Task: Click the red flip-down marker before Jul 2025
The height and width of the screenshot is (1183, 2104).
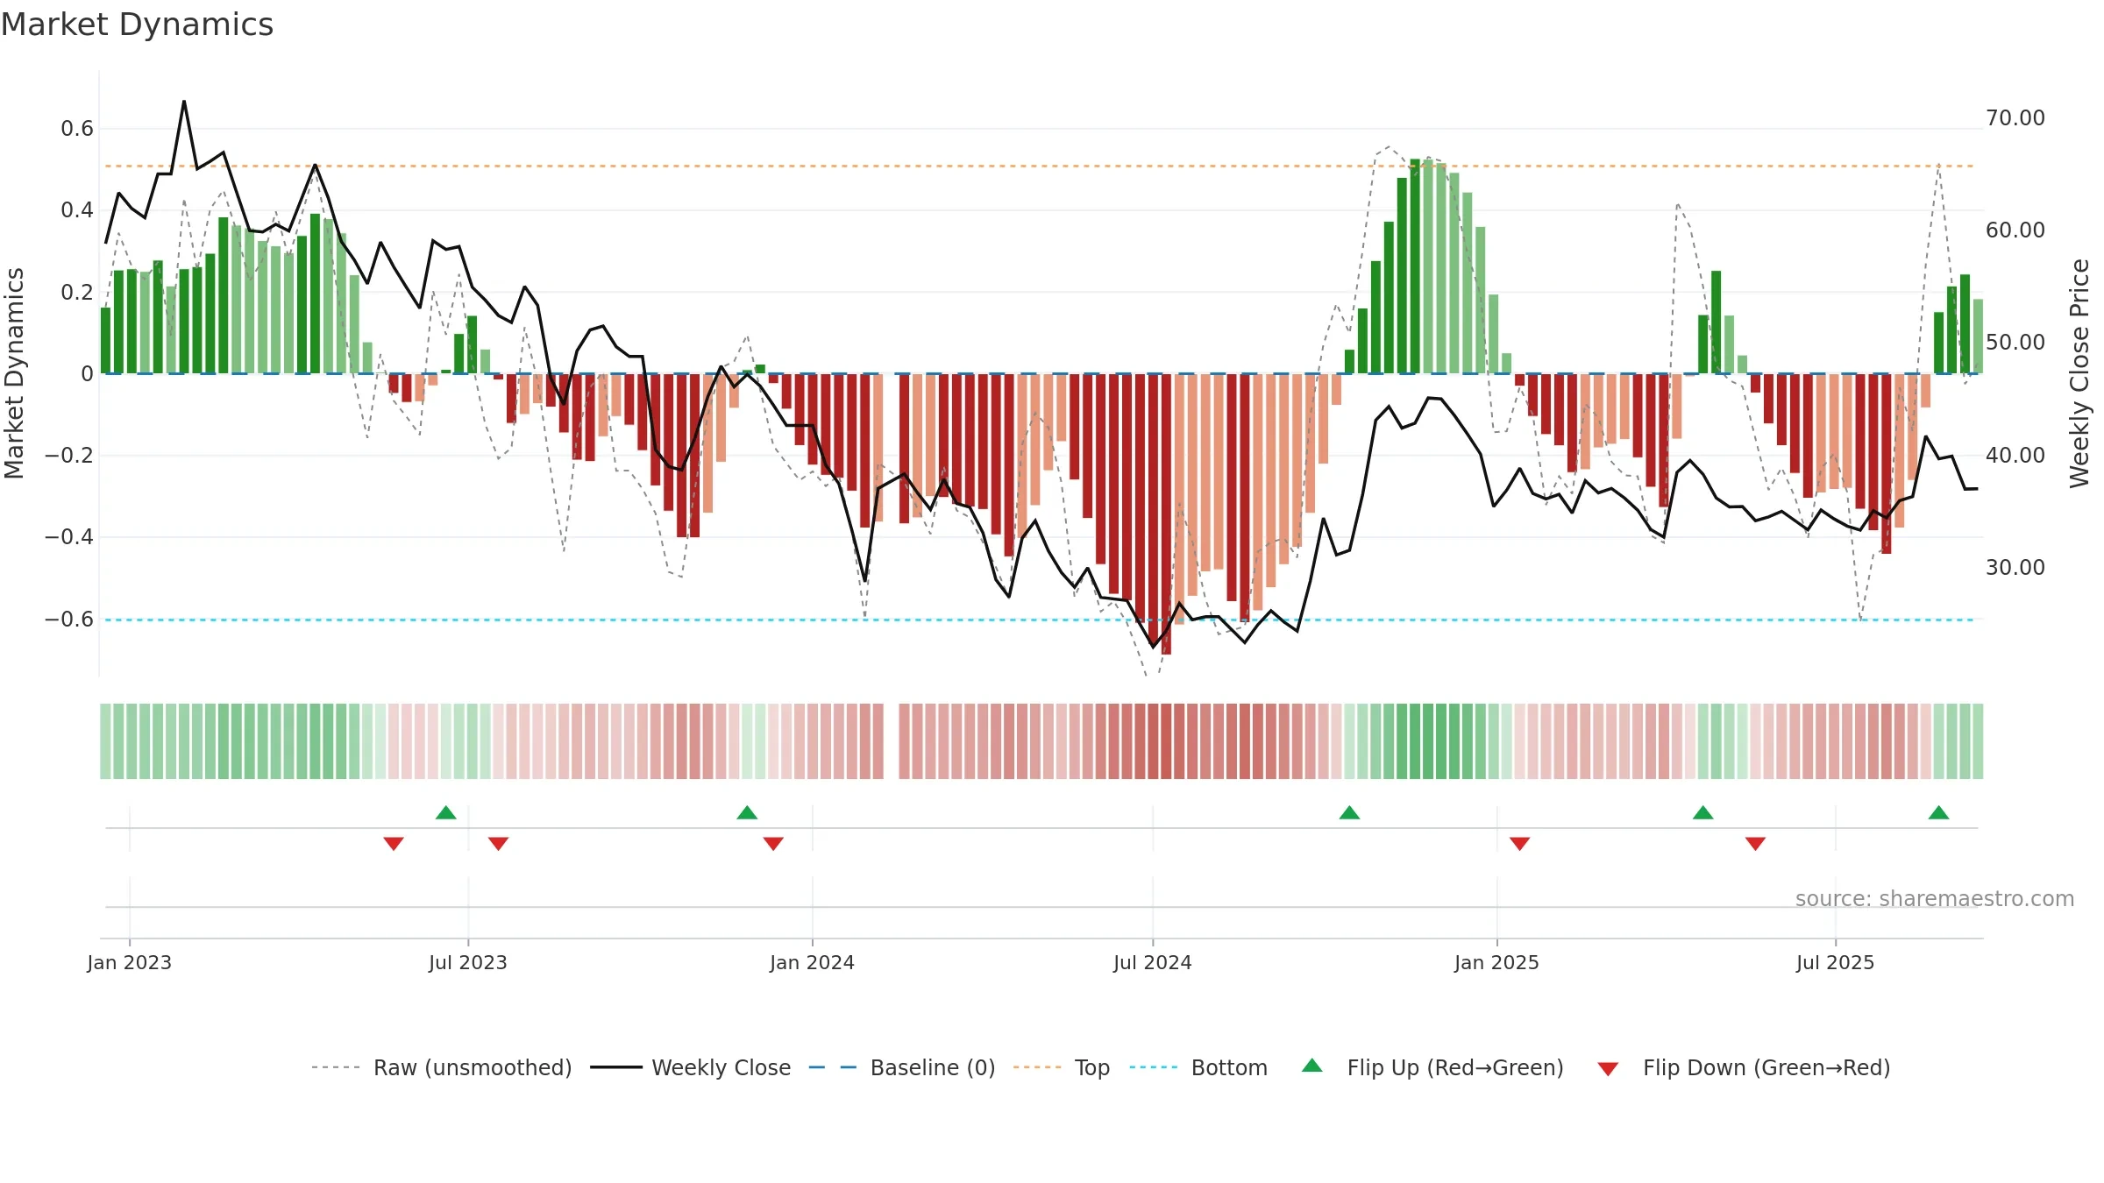Action: pos(1755,843)
